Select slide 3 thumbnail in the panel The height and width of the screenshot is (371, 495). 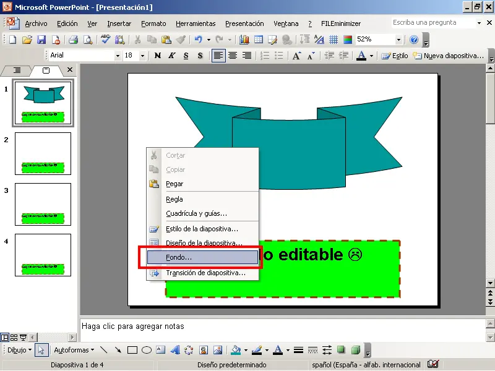click(43, 204)
